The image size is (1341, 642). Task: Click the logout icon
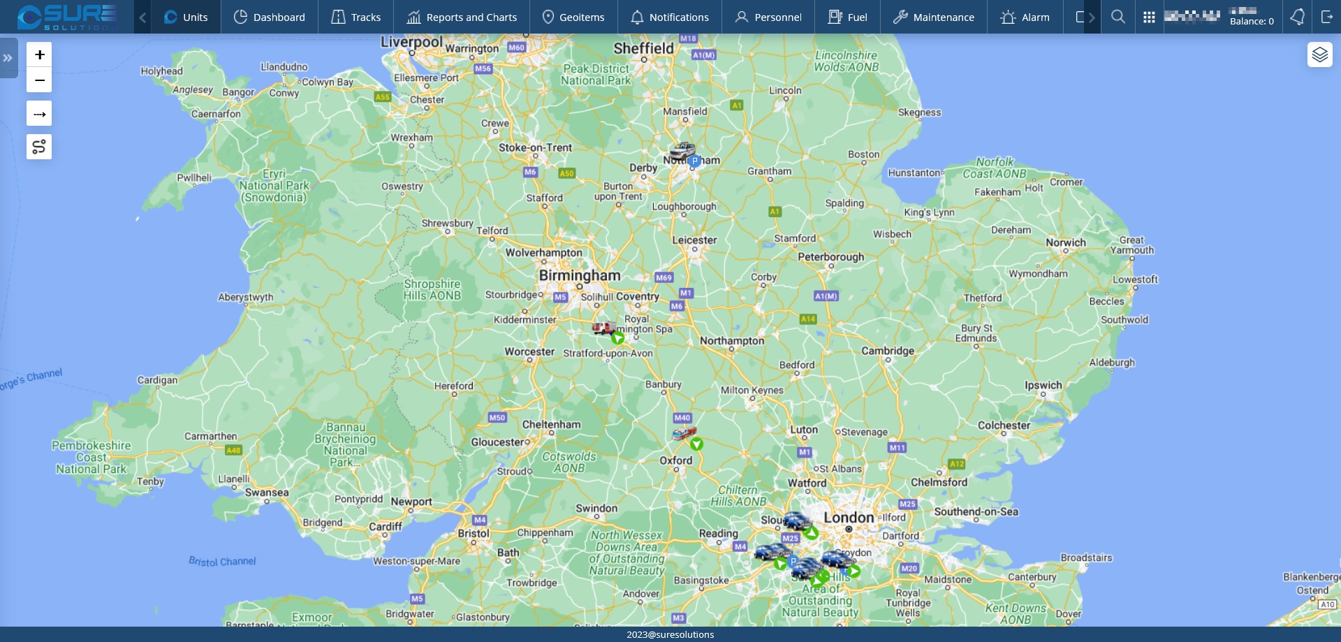click(x=1327, y=17)
